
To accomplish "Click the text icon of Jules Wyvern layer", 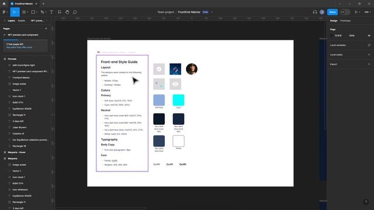I will point(9,127).
